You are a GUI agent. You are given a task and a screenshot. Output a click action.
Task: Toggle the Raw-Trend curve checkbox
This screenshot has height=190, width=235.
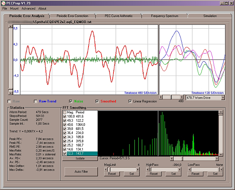[x=35, y=101]
